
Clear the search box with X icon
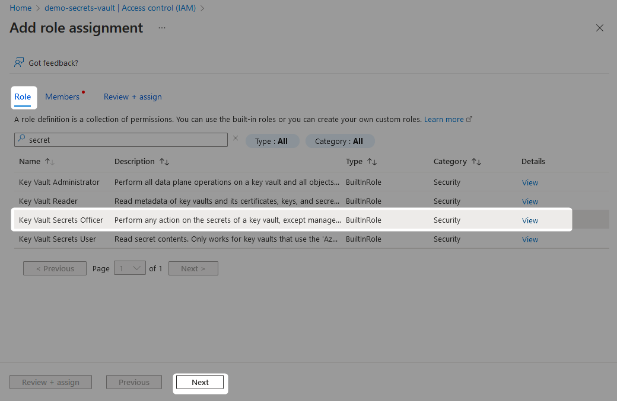coord(236,138)
